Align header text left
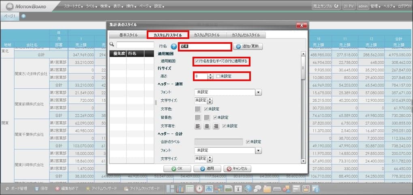The width and height of the screenshot is (413, 195). point(198,126)
